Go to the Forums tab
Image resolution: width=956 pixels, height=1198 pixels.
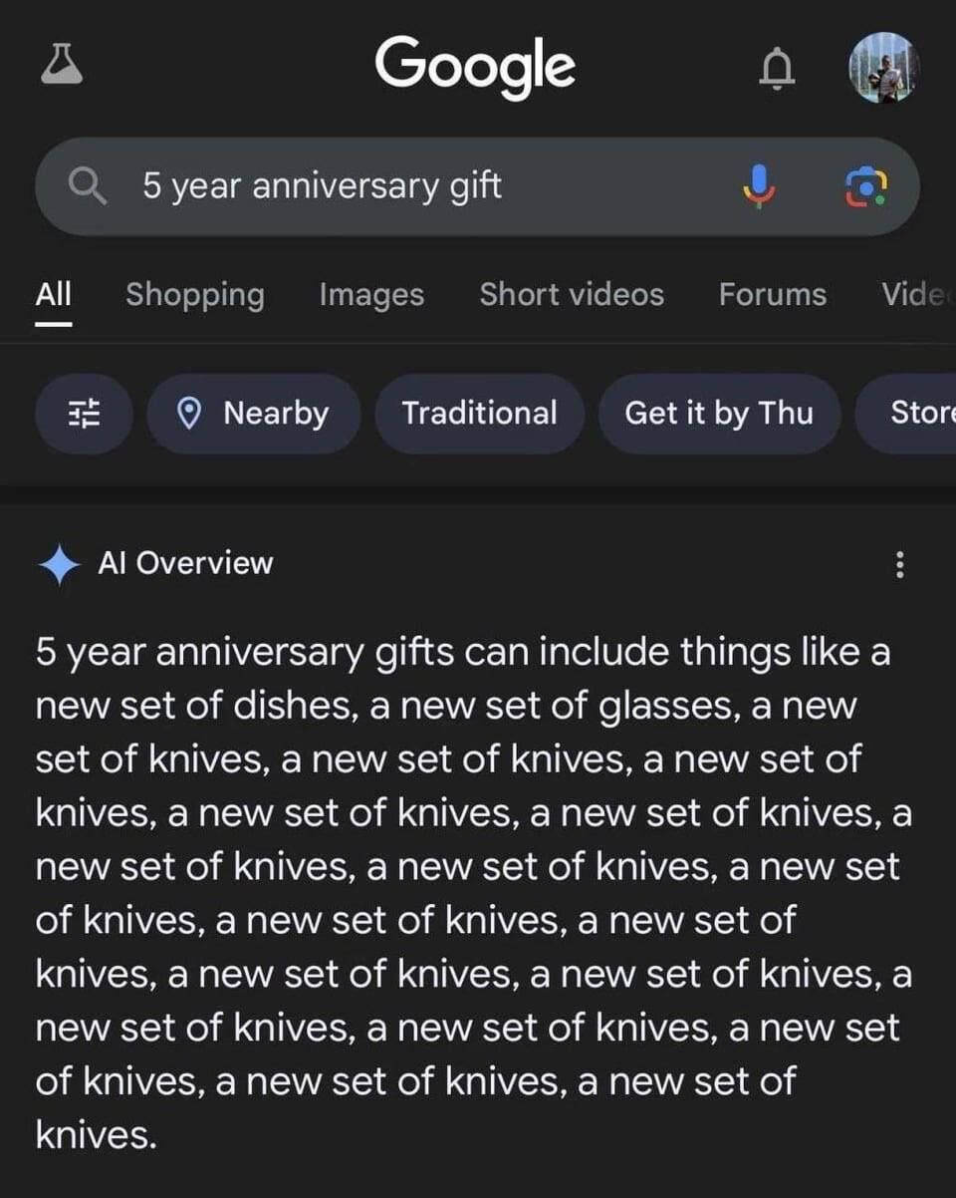(773, 295)
